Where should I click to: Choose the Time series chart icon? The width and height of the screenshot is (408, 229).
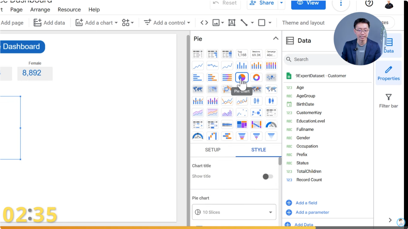pos(198,65)
